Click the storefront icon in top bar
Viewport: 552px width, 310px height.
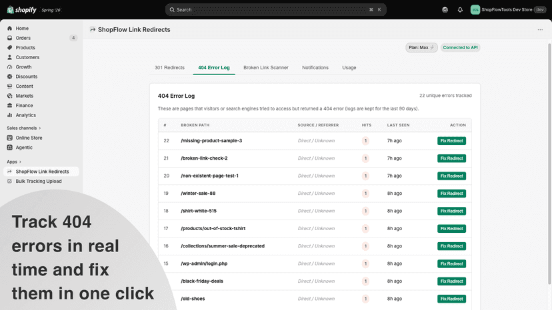click(x=445, y=10)
